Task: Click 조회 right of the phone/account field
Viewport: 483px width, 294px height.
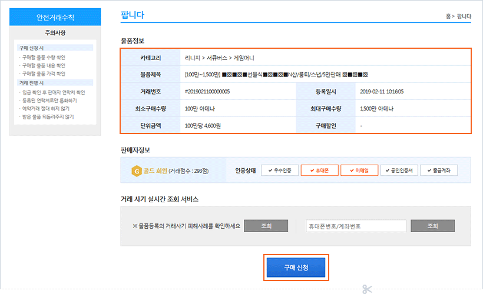Action: click(433, 226)
